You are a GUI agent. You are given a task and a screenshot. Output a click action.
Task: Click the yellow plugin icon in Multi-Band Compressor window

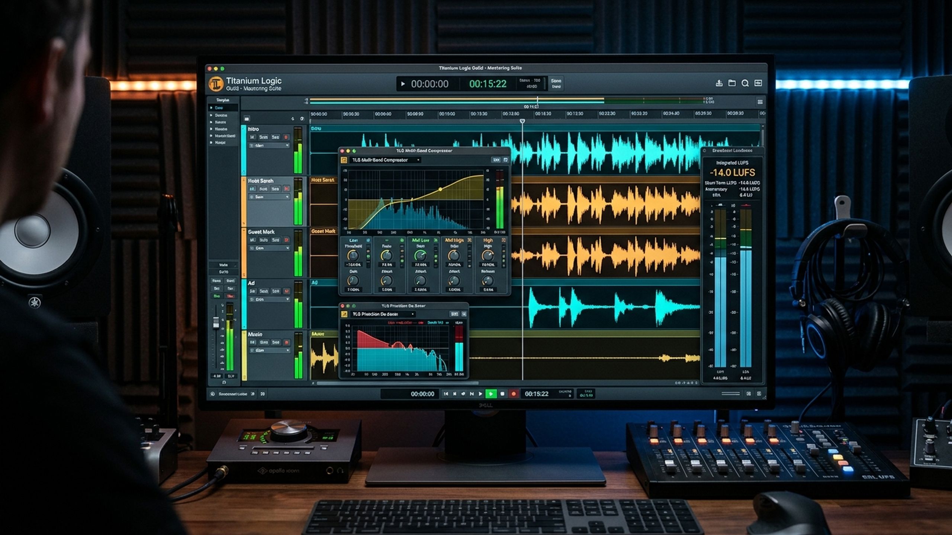344,160
